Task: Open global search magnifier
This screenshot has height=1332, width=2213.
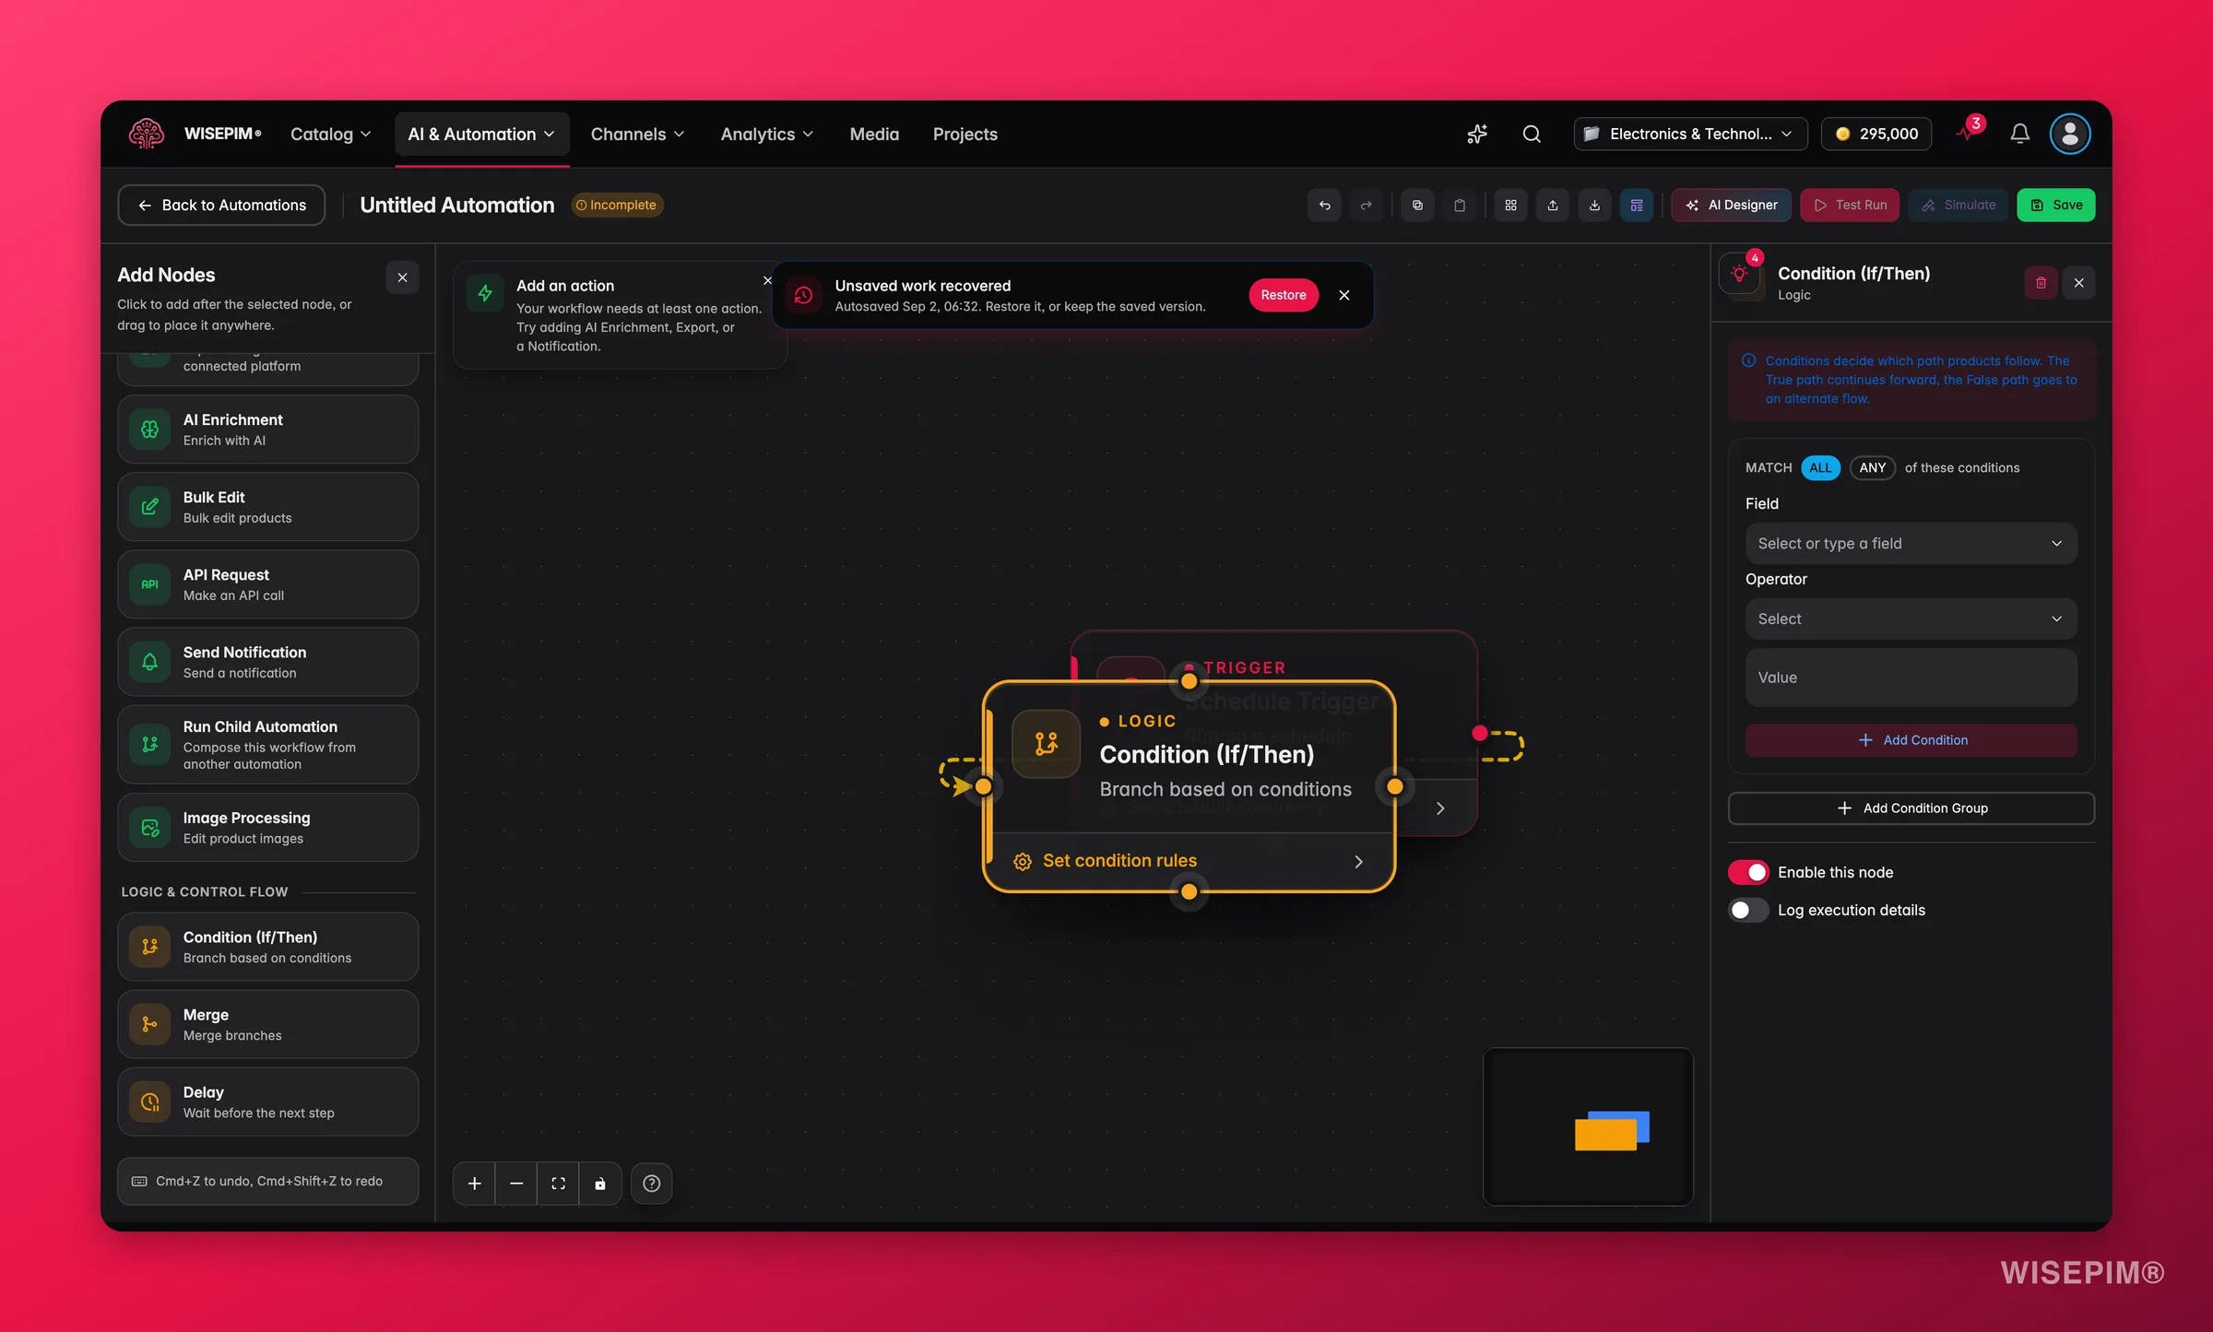Action: [x=1532, y=134]
